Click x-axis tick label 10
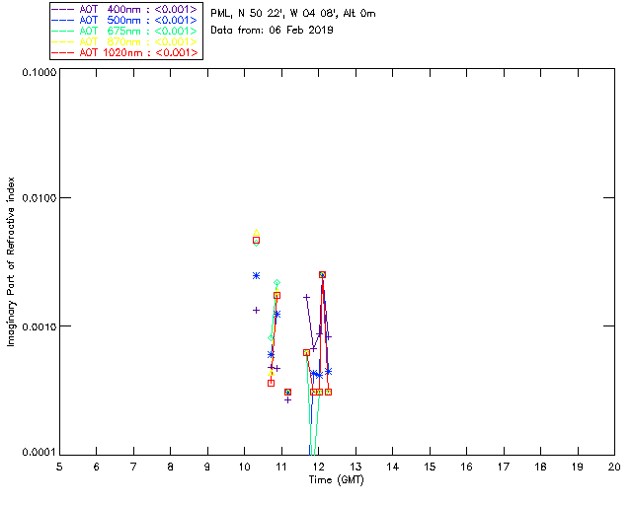 click(244, 467)
